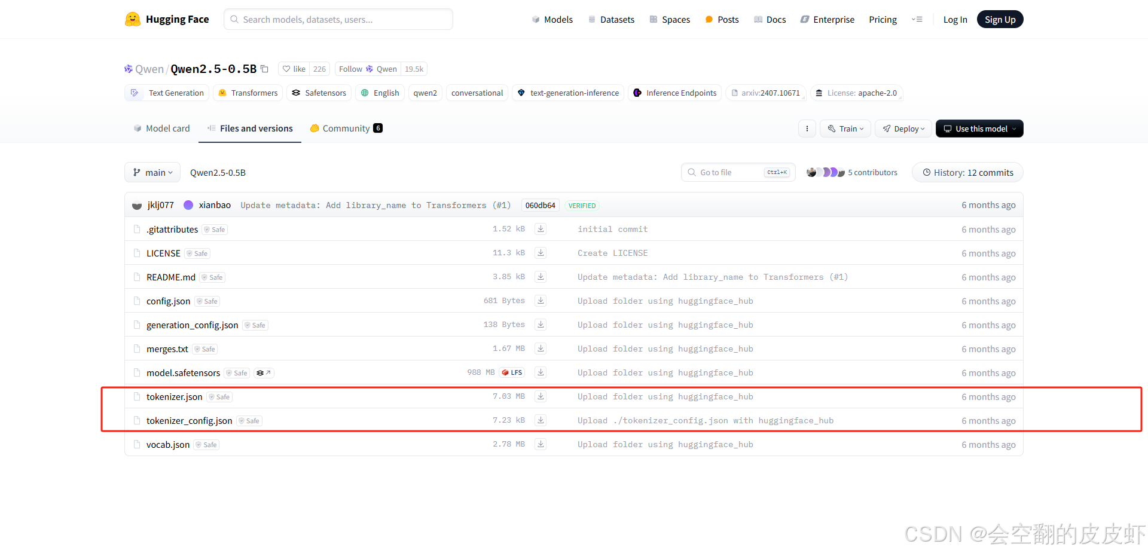Switch to the Model card tab
1148x553 pixels.
pyautogui.click(x=161, y=128)
